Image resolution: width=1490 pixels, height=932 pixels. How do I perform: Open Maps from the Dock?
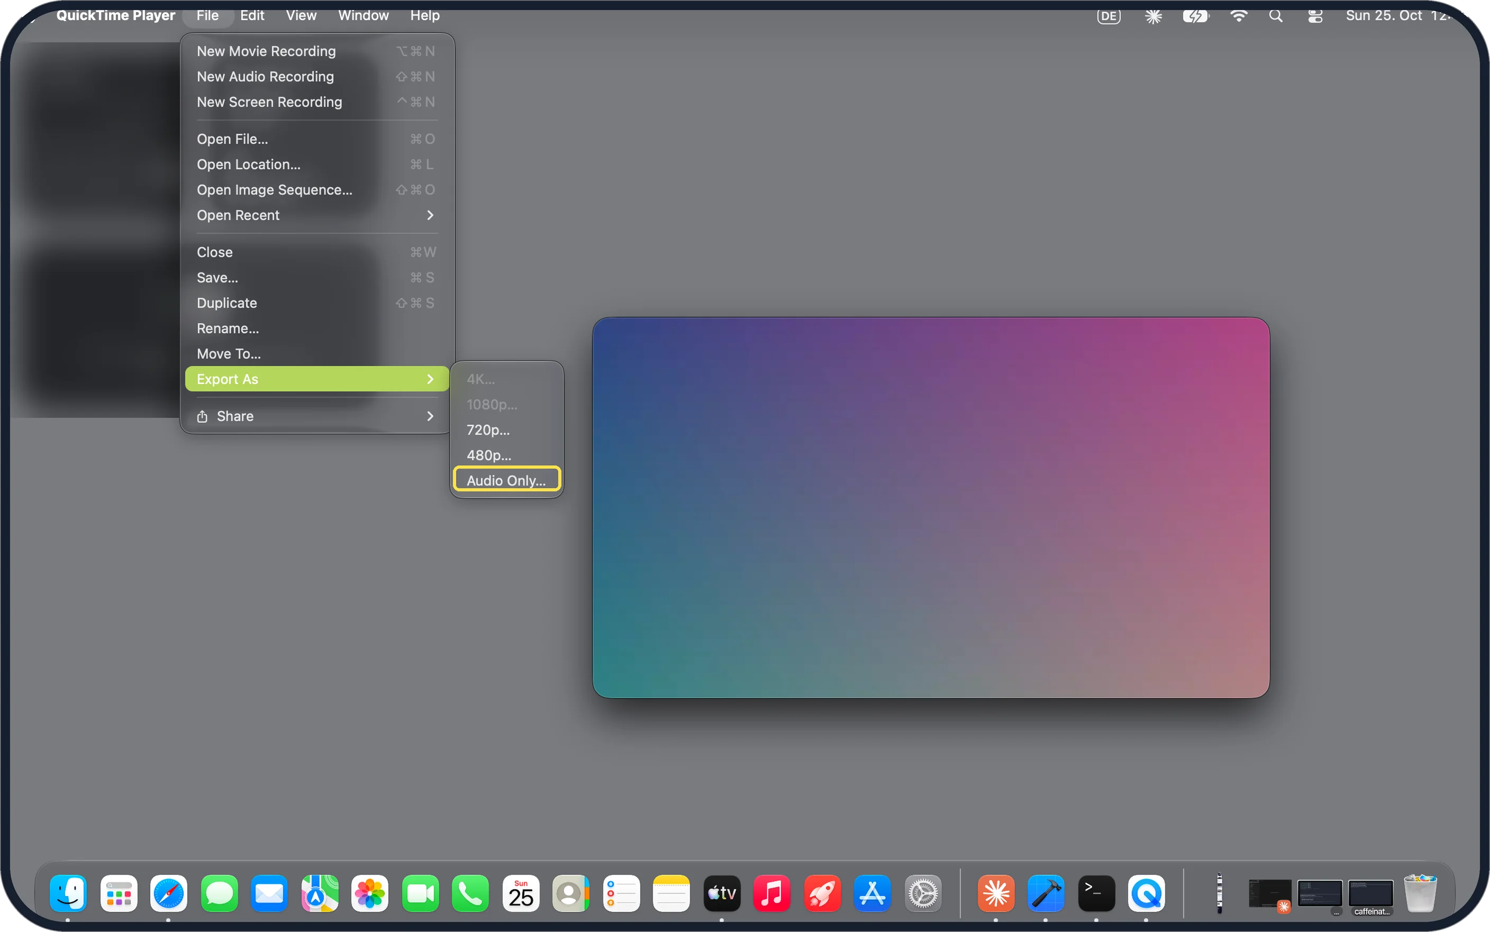(320, 892)
